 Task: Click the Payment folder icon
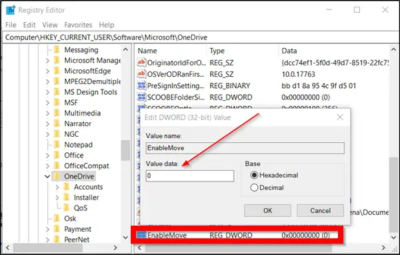tap(57, 229)
